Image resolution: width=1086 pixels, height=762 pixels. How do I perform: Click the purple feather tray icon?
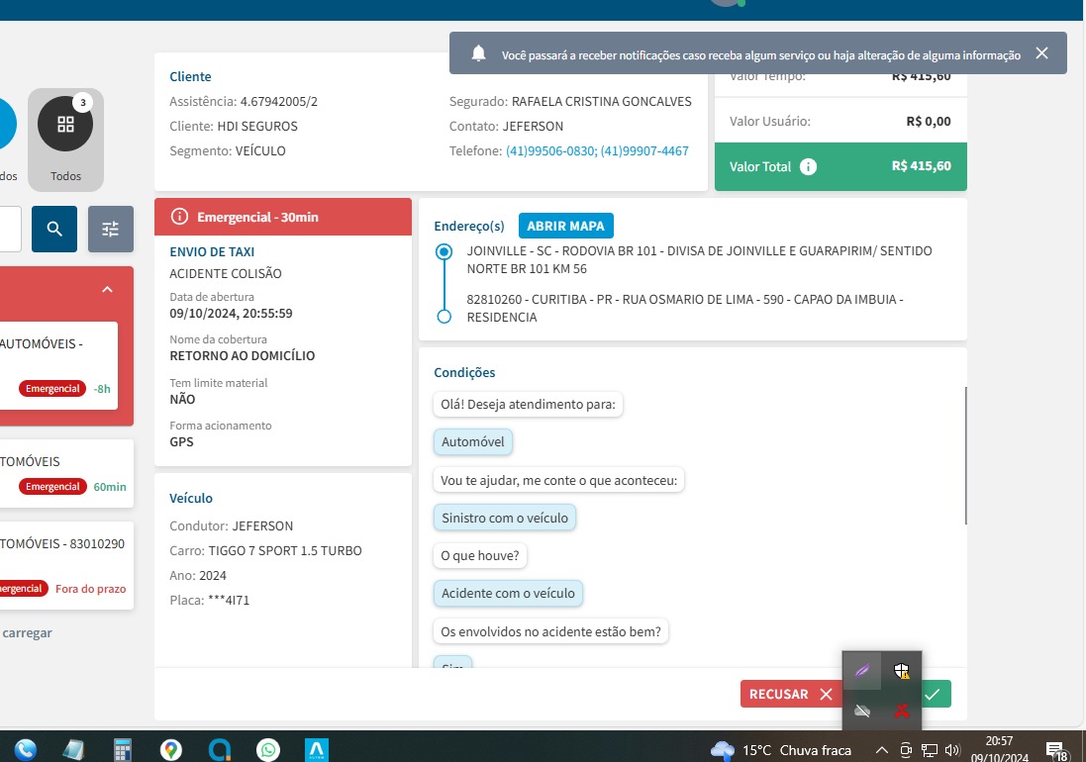tap(862, 671)
